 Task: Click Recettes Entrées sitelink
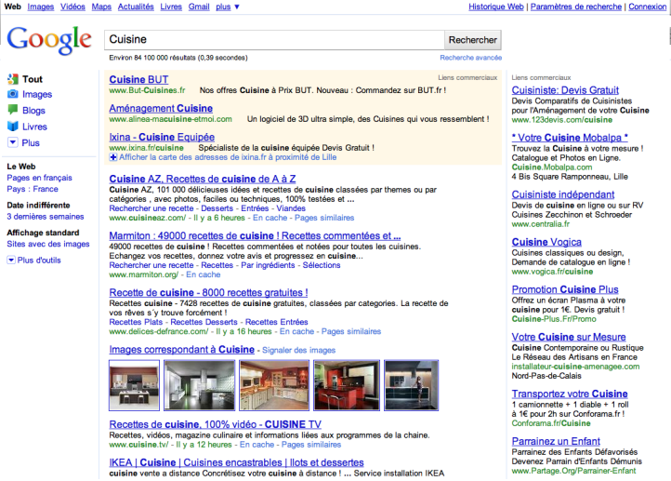point(276,322)
